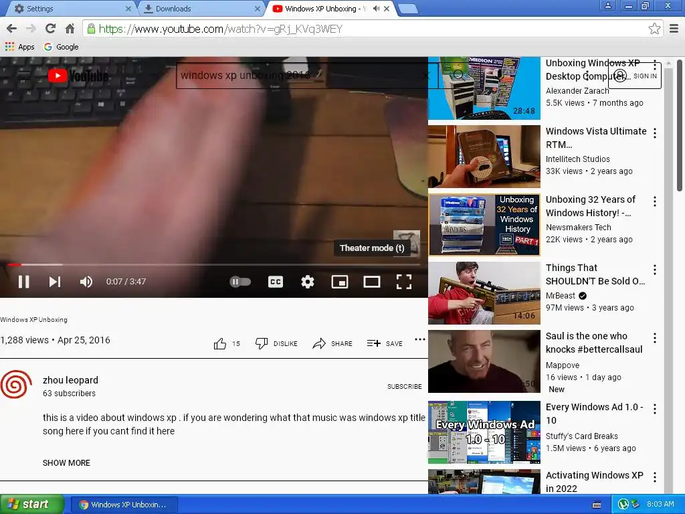This screenshot has width=685, height=514.
Task: Mute the video volume speaker icon
Action: tap(86, 282)
